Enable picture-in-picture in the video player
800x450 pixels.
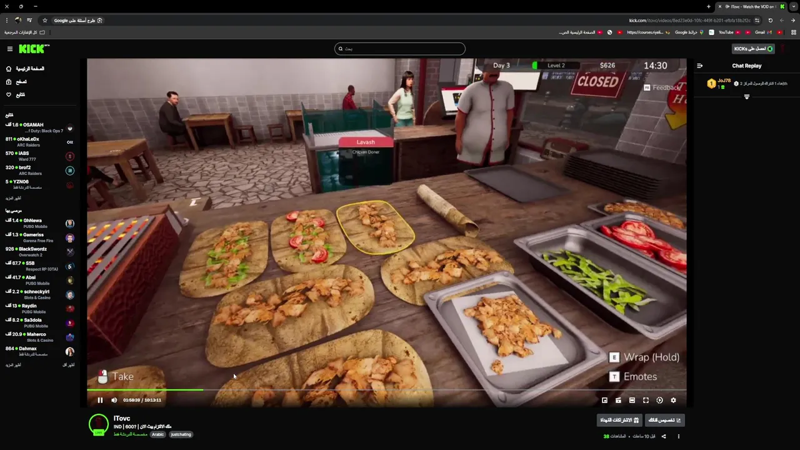(x=604, y=400)
